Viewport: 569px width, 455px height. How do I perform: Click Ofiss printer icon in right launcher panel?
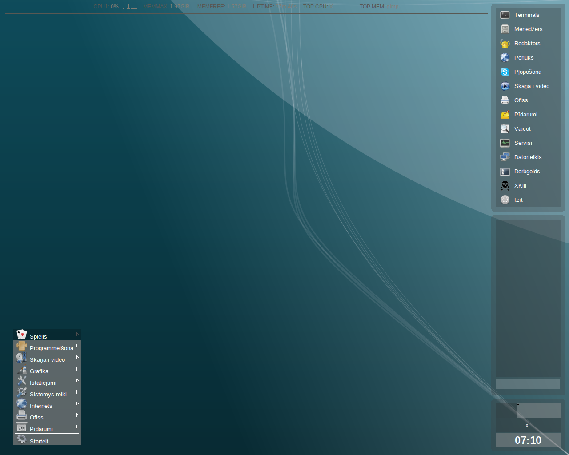pyautogui.click(x=505, y=100)
